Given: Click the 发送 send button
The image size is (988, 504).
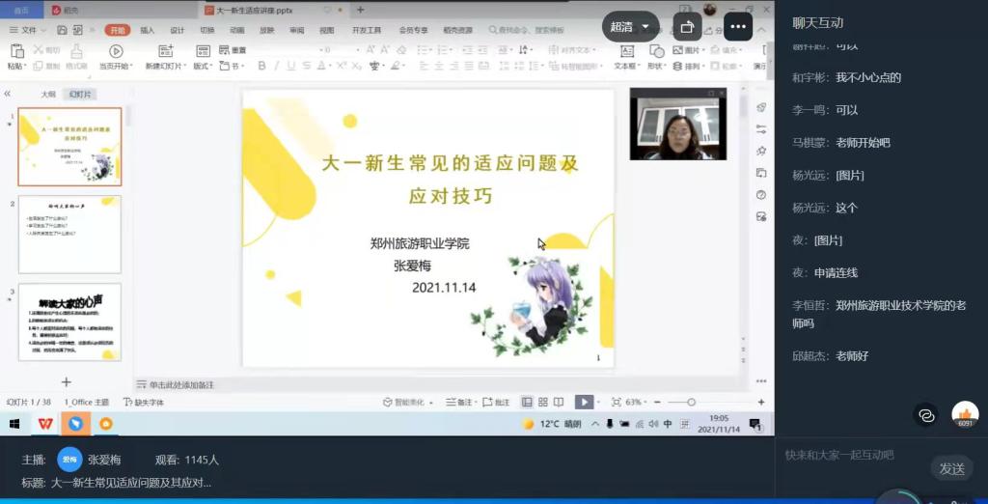Looking at the screenshot, I should click(x=951, y=468).
